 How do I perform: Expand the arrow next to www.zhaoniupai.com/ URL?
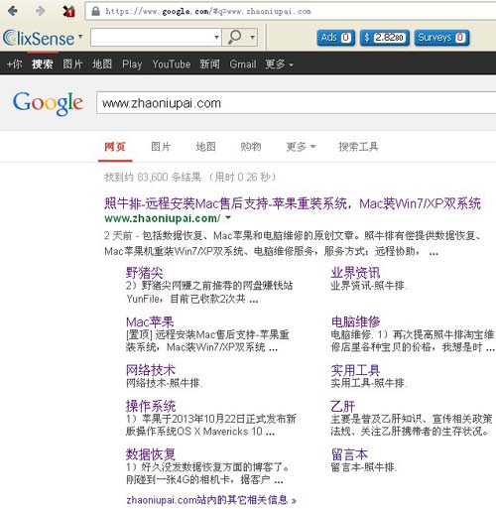click(228, 217)
